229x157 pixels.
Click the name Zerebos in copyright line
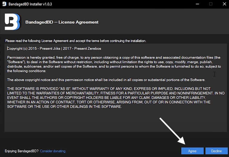click(94, 48)
